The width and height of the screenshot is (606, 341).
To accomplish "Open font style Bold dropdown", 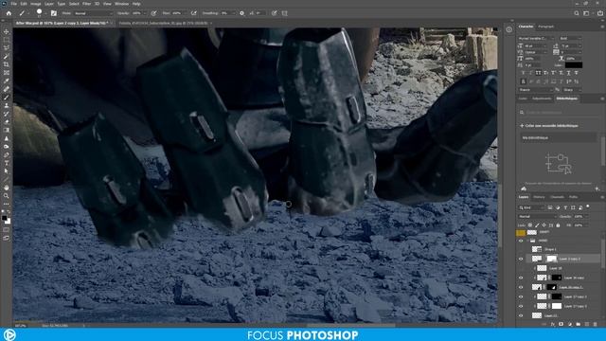I will [x=570, y=38].
